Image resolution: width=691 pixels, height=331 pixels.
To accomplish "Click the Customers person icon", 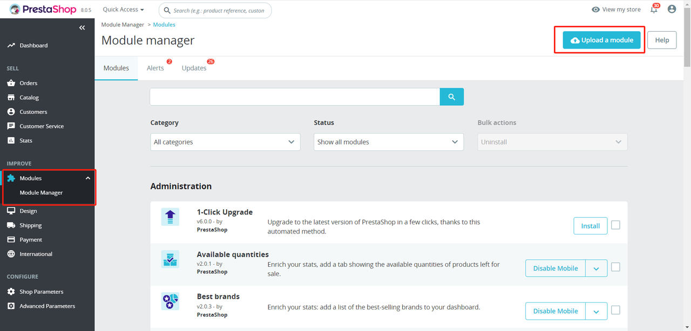I will click(11, 112).
